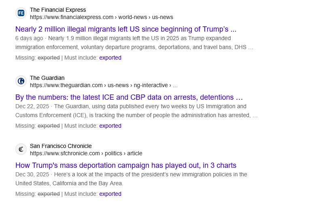Click The Financial Express favicon icon
327x212 pixels.
click(x=21, y=13)
